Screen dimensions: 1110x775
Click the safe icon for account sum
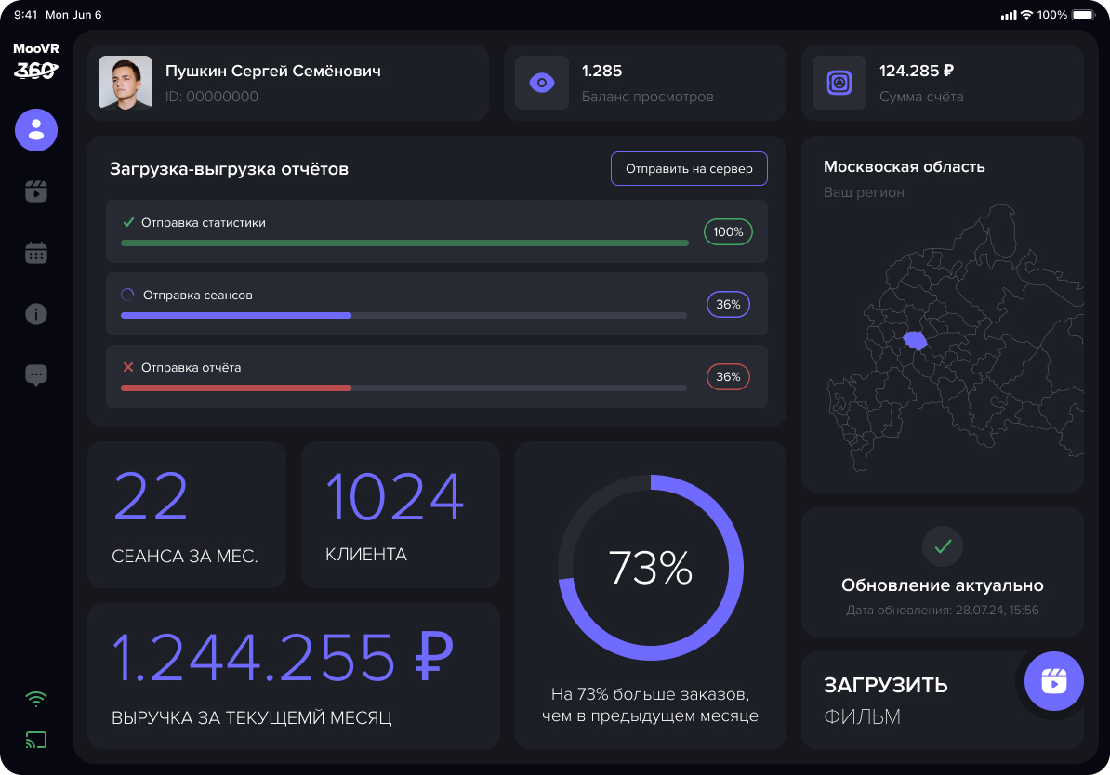(x=839, y=83)
